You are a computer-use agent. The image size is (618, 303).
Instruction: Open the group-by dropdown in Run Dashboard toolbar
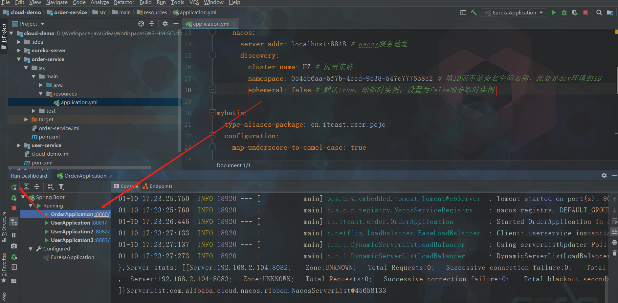(51, 187)
